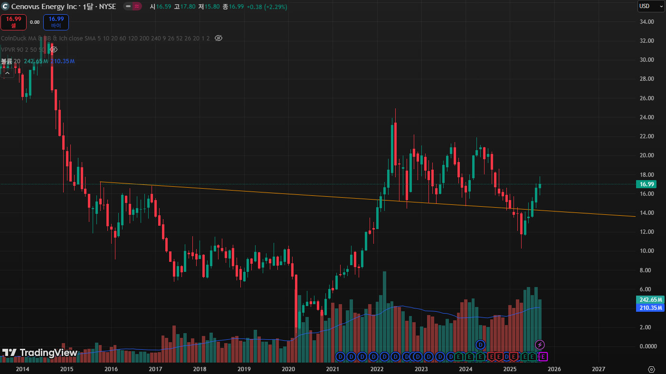Click the change value +0.38 (+2.29%)
The height and width of the screenshot is (374, 666).
267,7
